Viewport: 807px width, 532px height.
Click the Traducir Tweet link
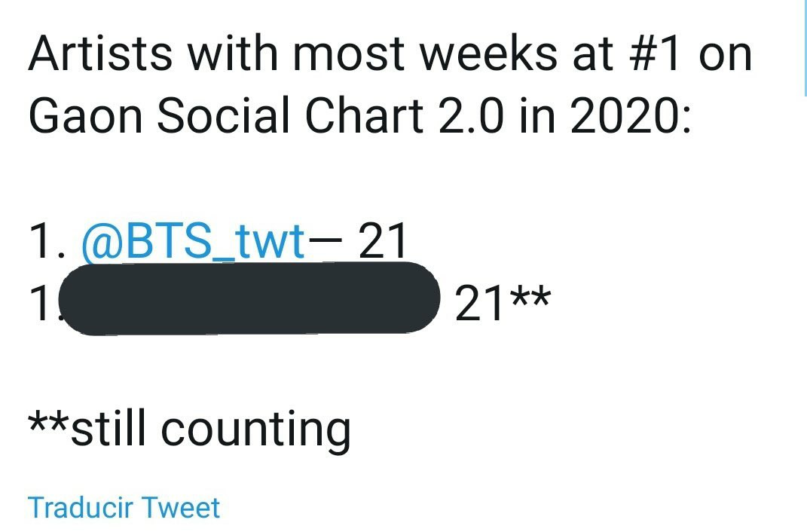124,507
